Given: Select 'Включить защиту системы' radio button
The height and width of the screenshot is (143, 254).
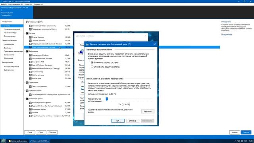Looking at the screenshot, I should [92, 62].
